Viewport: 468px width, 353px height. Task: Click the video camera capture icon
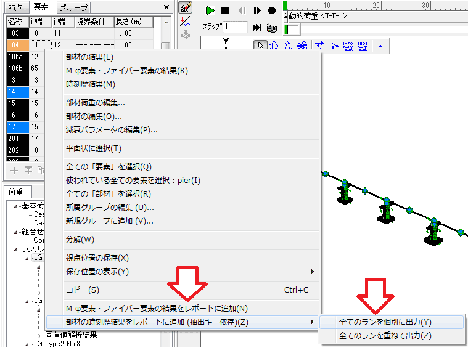click(271, 28)
